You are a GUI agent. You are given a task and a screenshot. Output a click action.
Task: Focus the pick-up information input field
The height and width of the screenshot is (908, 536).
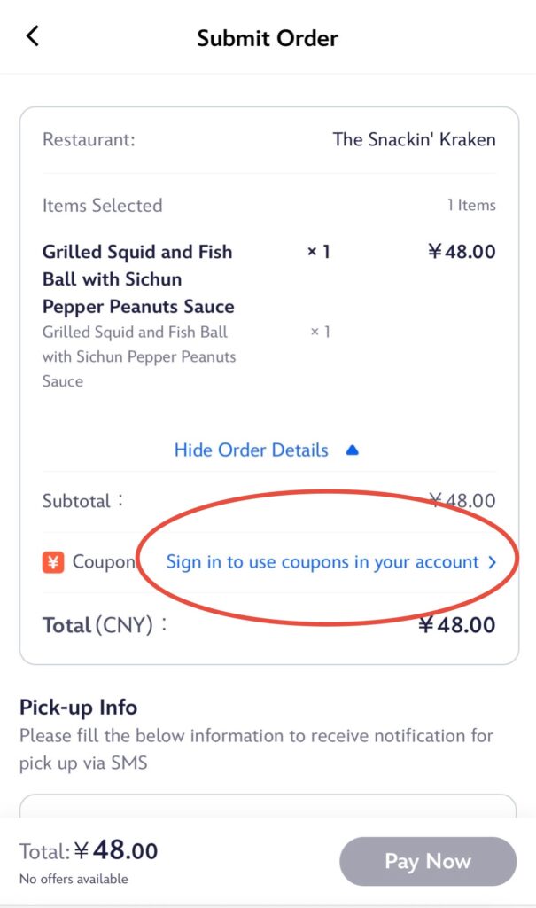point(268,805)
